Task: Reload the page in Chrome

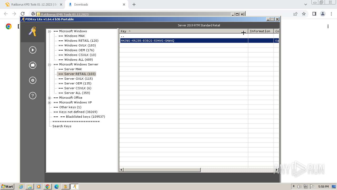Action: click(23, 14)
